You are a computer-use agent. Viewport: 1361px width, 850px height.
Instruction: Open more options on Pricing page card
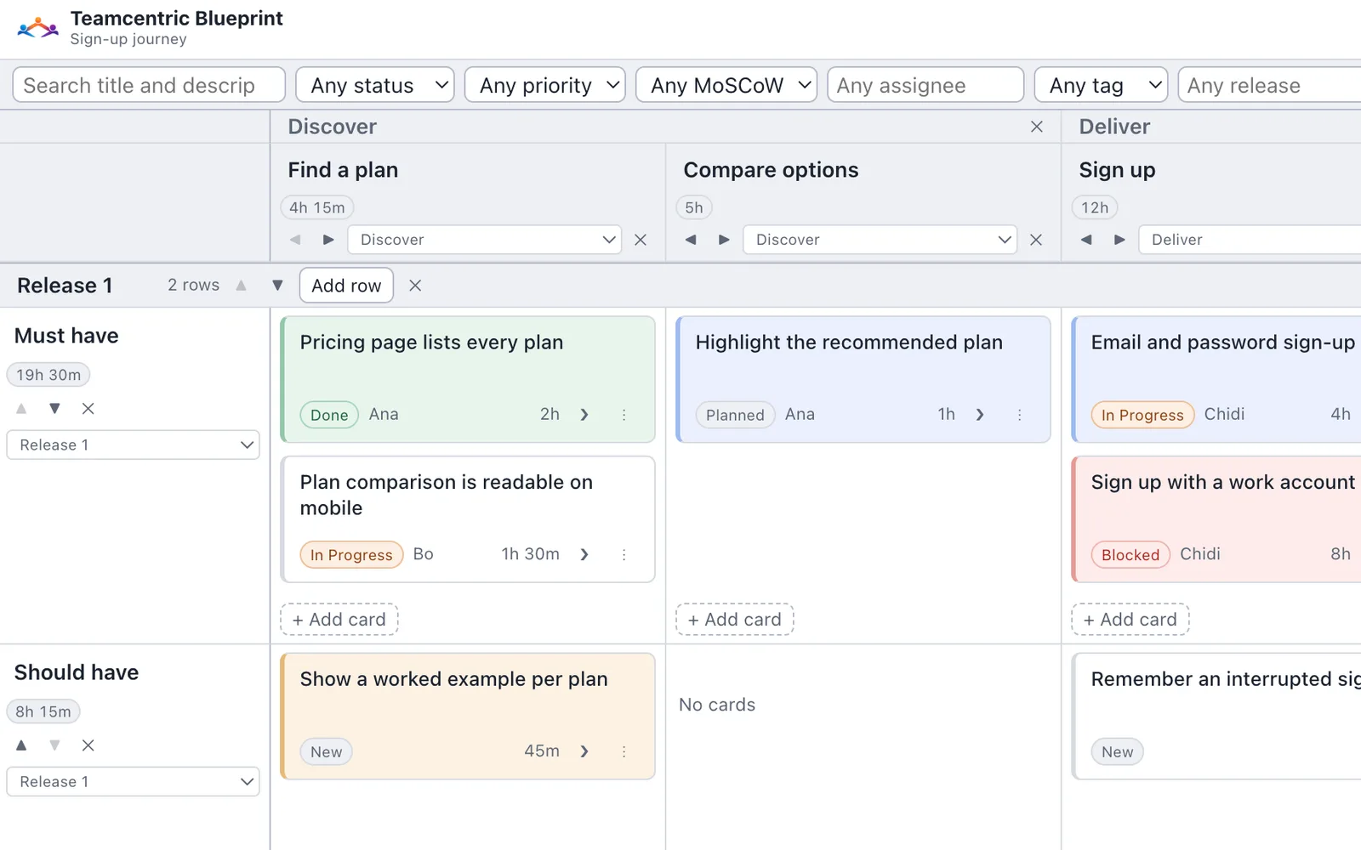[624, 415]
